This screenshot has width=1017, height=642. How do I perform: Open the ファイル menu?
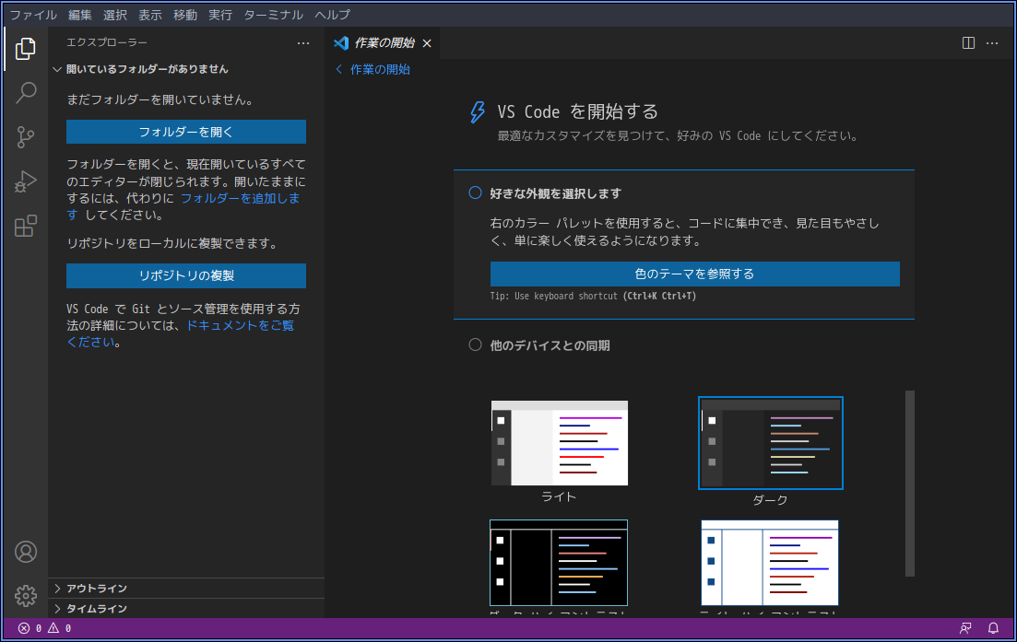pyautogui.click(x=33, y=14)
